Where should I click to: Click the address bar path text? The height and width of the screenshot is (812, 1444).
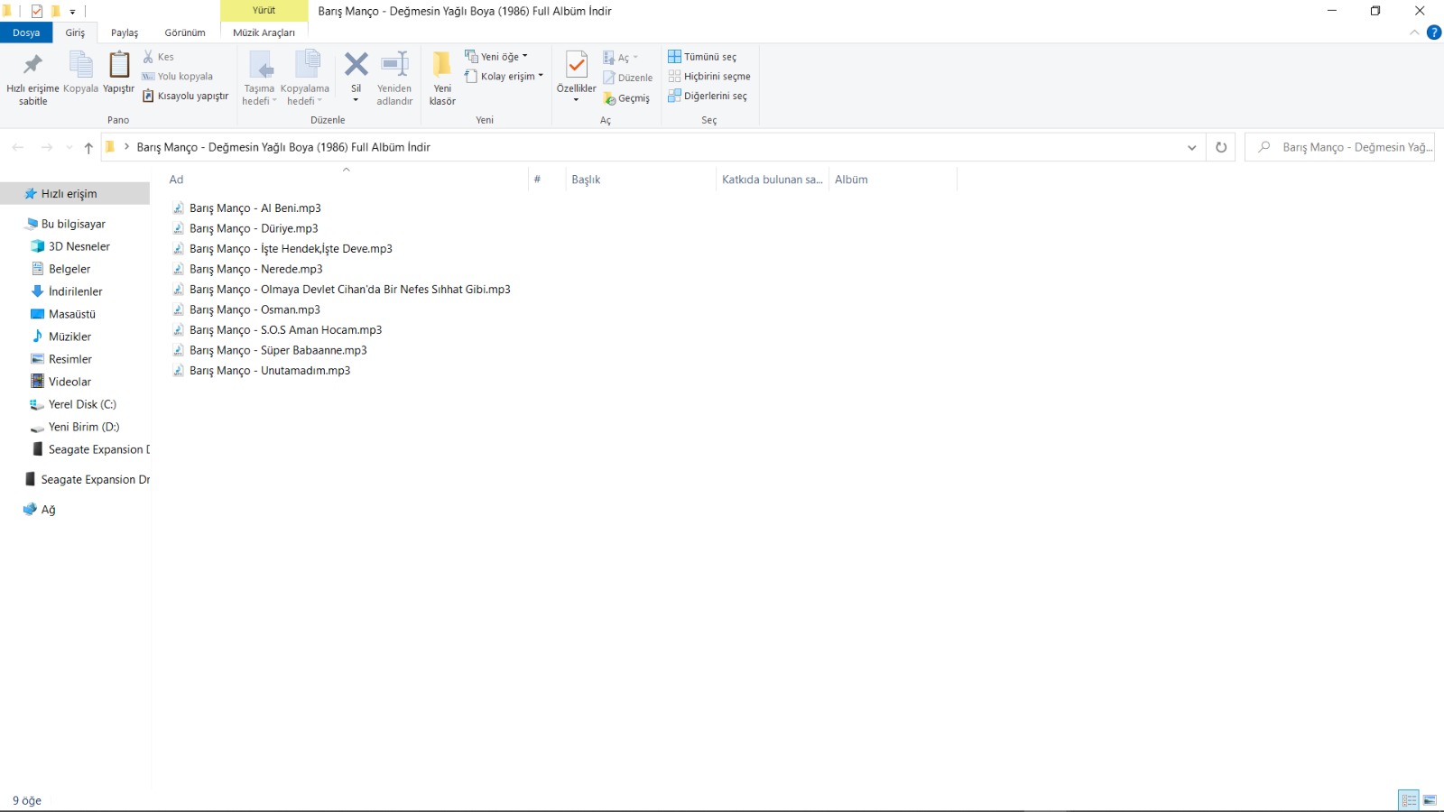click(x=283, y=147)
